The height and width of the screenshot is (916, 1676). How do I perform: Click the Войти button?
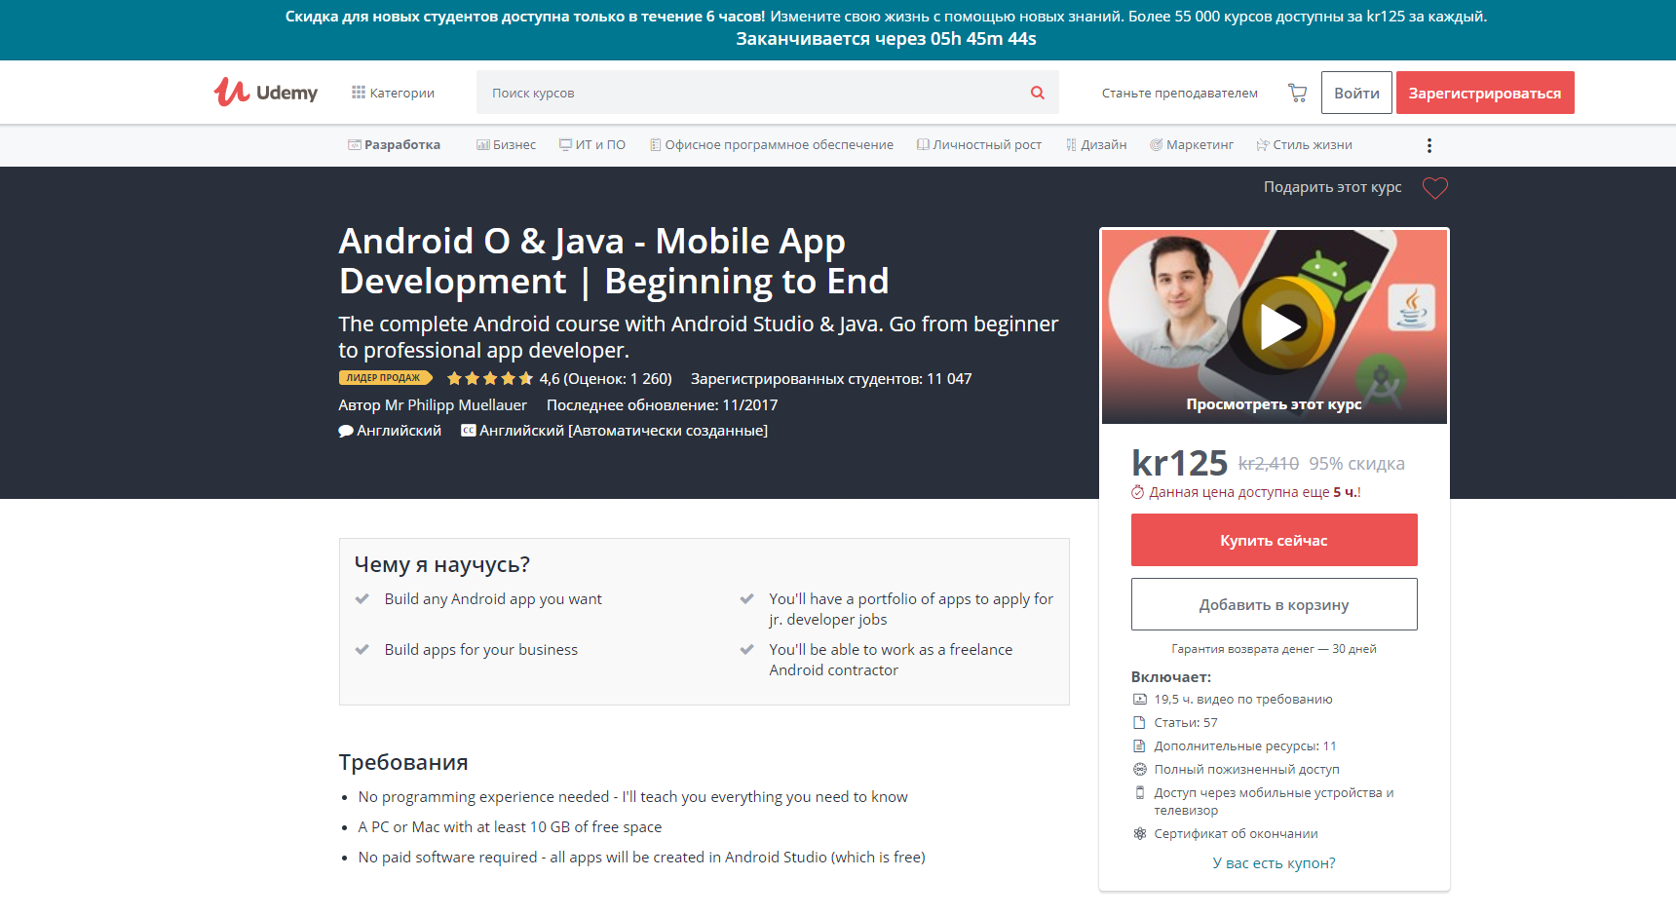pos(1356,93)
